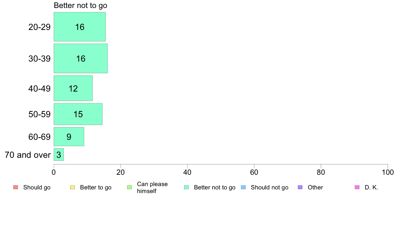Click the purple Other legend swatch
Image resolution: width=397 pixels, height=245 pixels.
click(x=300, y=187)
